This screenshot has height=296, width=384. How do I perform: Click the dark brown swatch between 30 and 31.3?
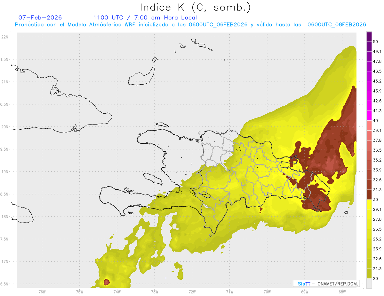coord(369,194)
